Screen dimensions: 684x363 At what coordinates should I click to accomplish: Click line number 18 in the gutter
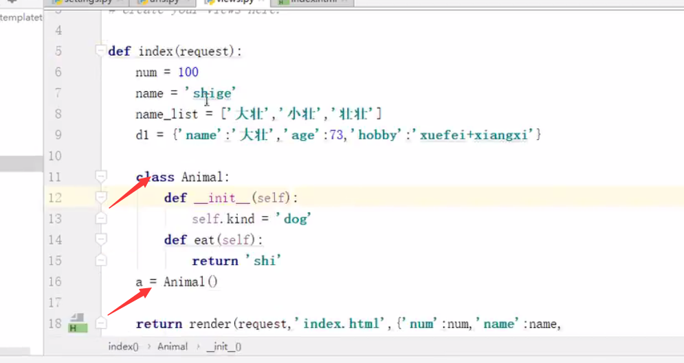tap(55, 323)
